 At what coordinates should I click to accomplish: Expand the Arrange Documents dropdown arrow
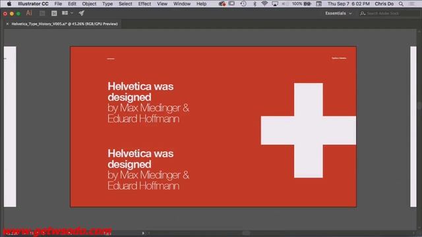click(72, 13)
